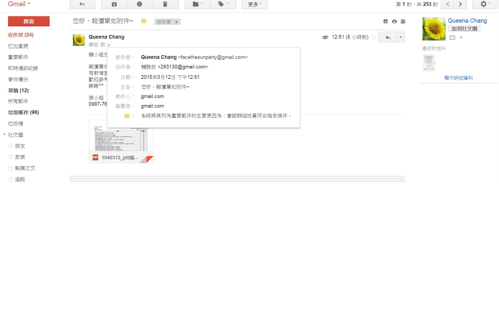
Task: Select the 朋友 circle
Action: (x=20, y=146)
